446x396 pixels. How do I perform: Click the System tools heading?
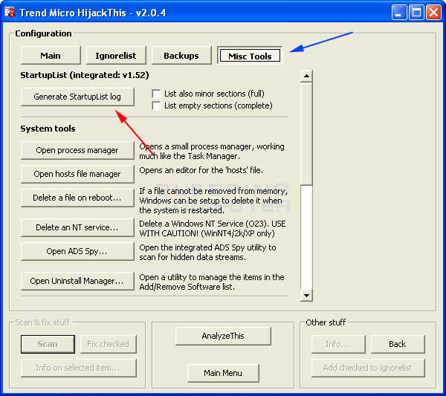click(x=48, y=129)
